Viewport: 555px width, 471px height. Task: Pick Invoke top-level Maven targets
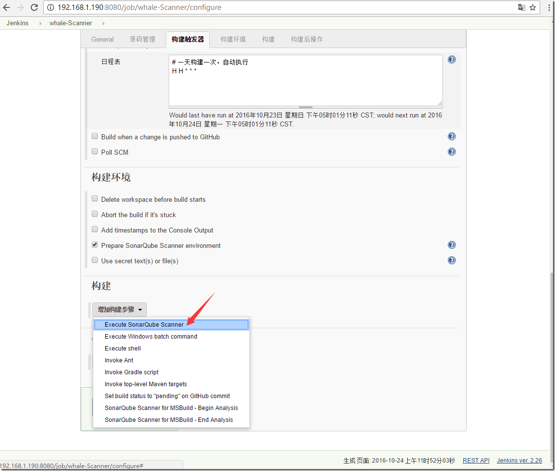pos(171,384)
